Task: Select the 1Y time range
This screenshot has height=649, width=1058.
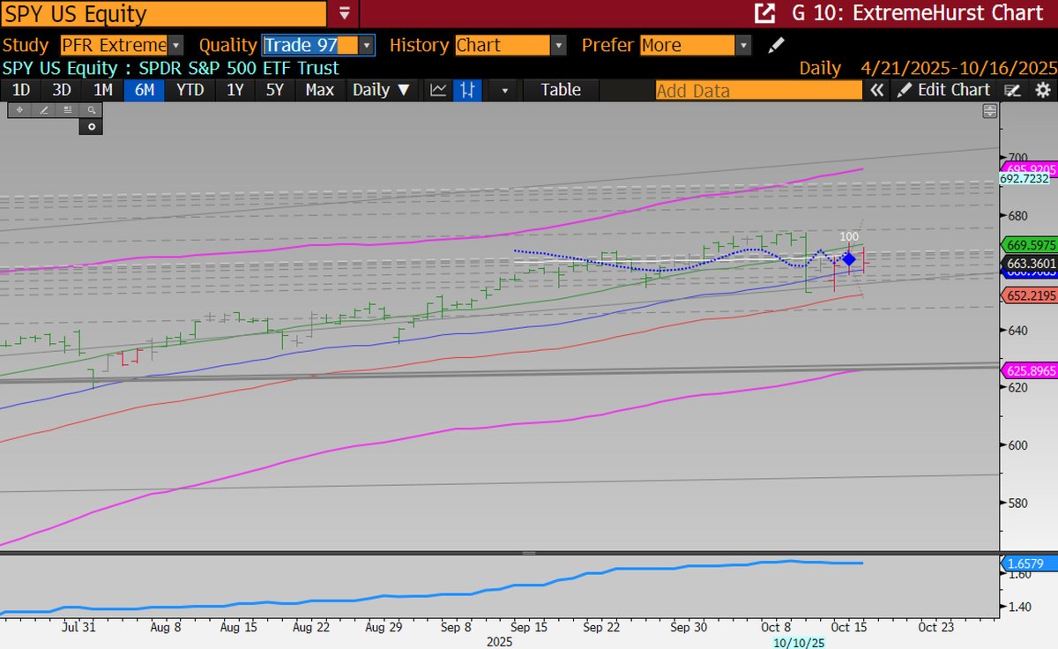Action: [x=235, y=89]
